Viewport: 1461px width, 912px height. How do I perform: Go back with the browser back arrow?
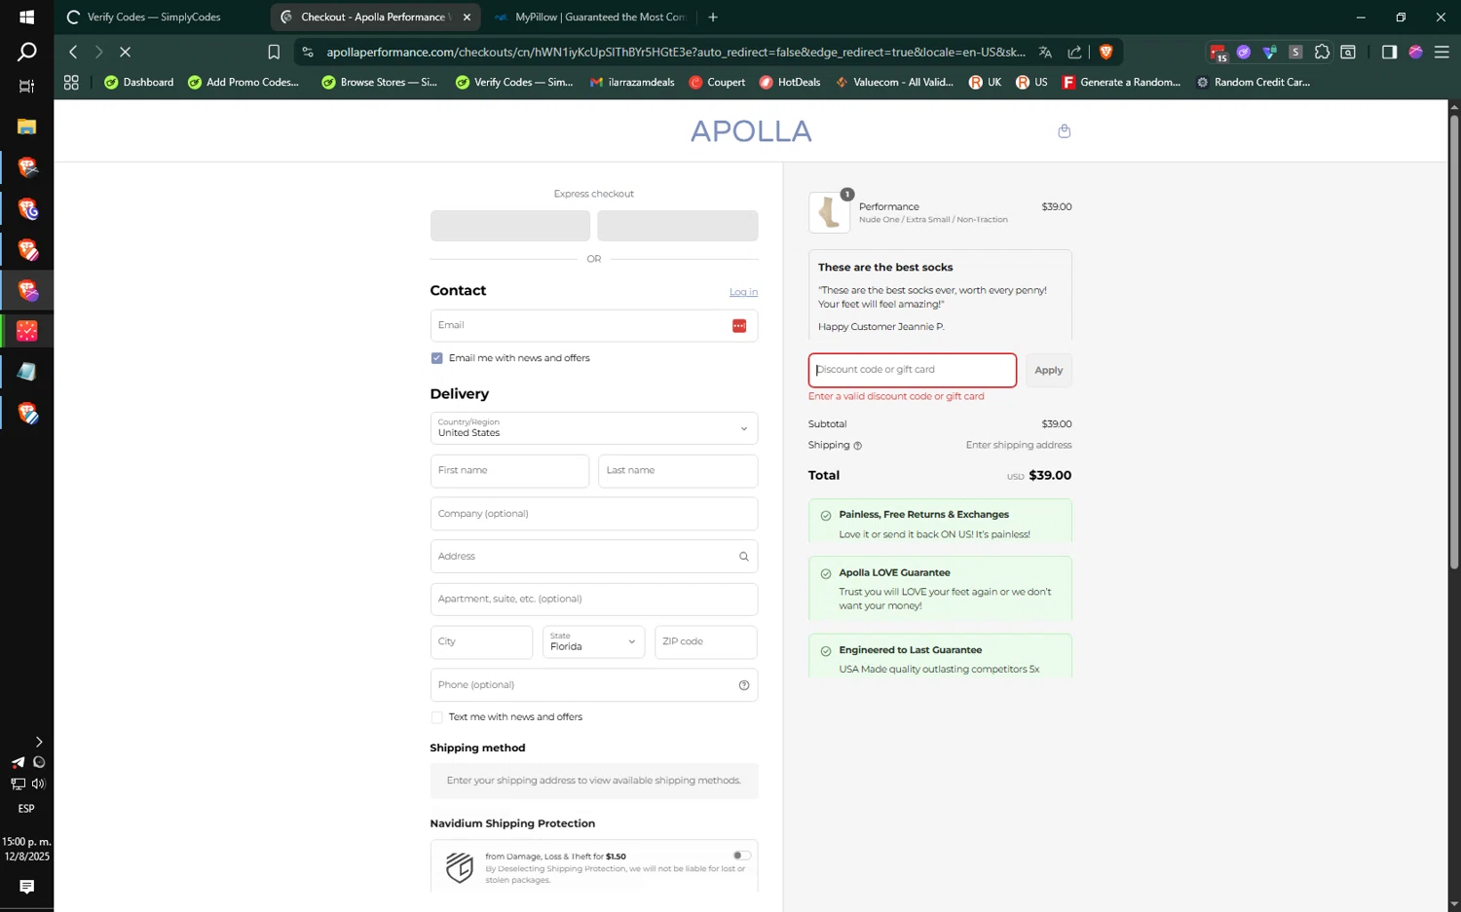73,52
